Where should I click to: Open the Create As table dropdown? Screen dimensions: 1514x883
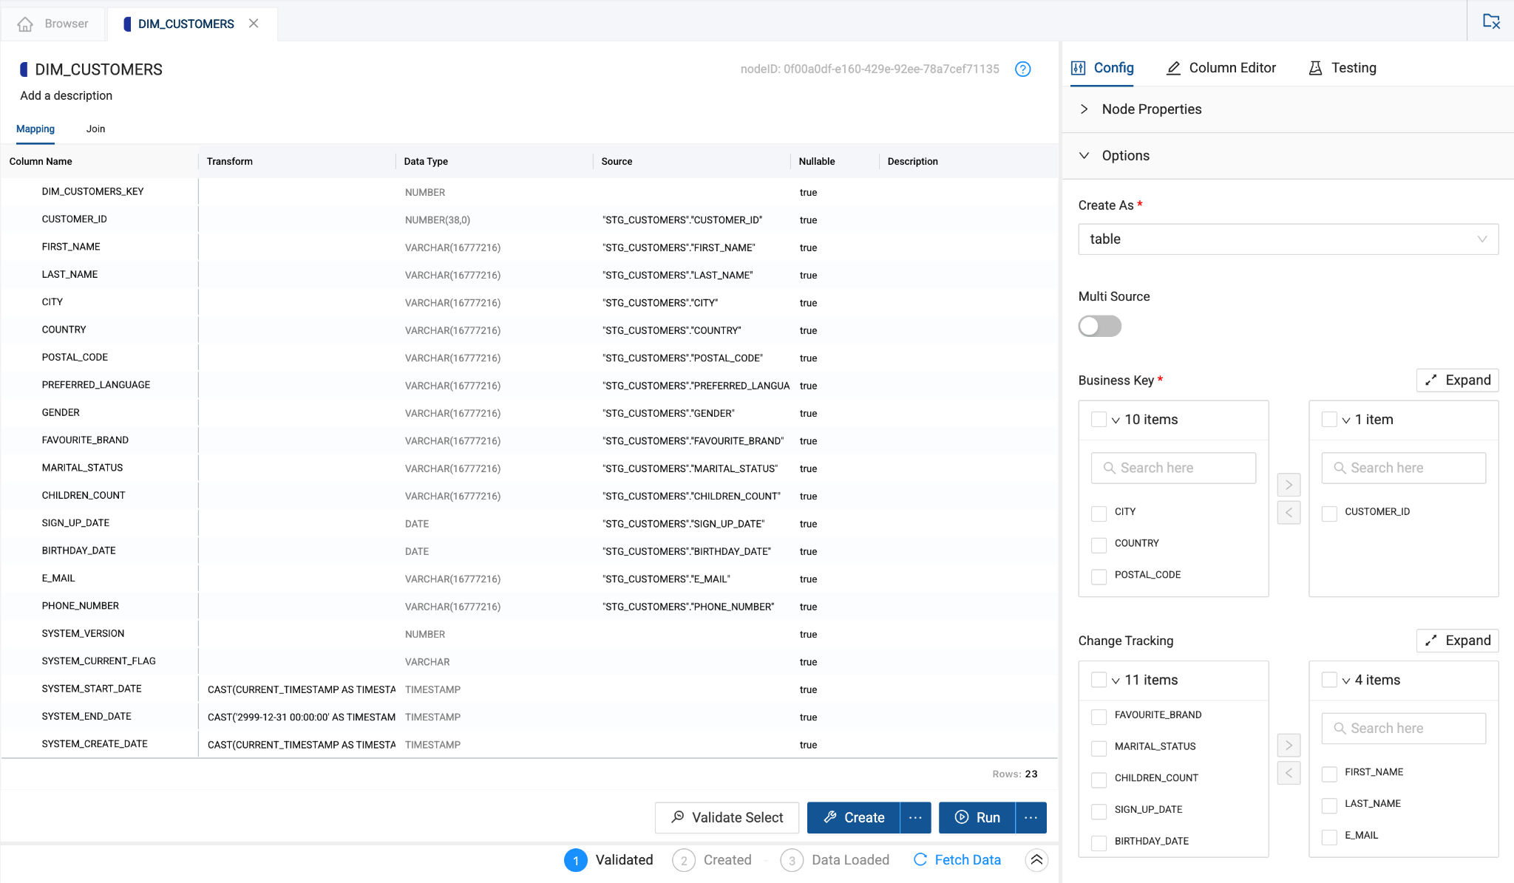[1288, 239]
